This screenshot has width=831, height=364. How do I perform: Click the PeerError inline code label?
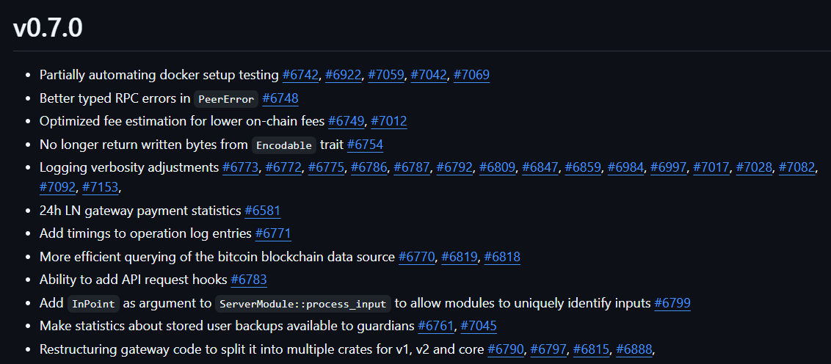coord(226,99)
